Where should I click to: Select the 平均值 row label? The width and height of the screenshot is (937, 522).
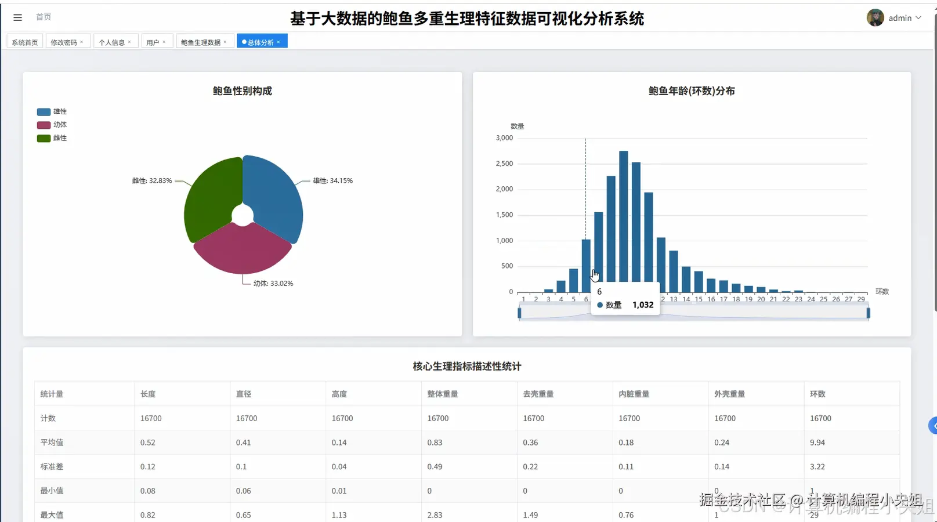52,442
